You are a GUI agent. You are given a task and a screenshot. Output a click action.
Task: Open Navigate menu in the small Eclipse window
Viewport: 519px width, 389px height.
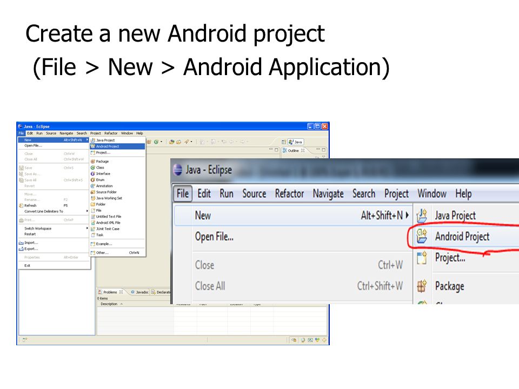point(66,133)
